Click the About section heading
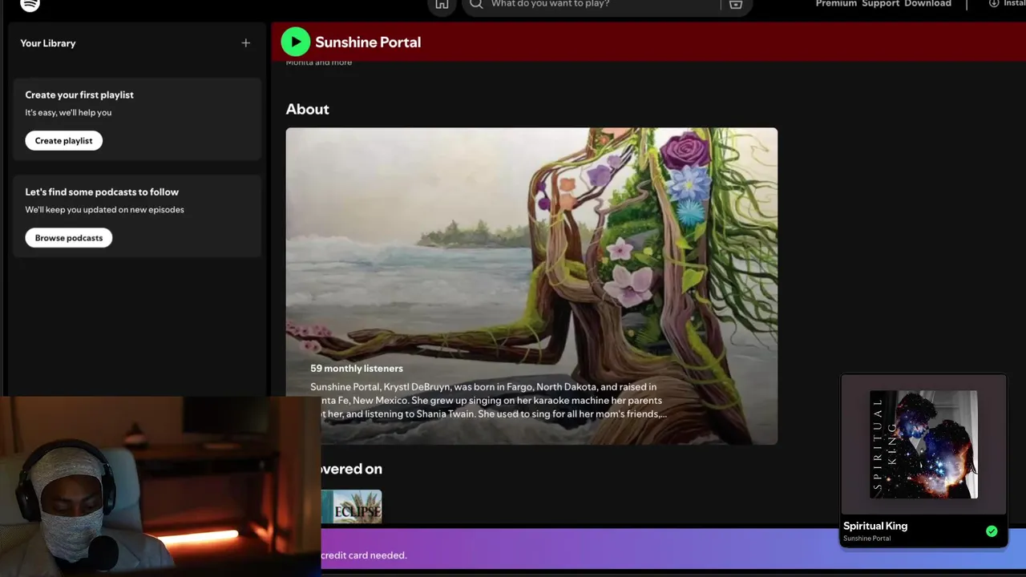1026x577 pixels. tap(308, 109)
